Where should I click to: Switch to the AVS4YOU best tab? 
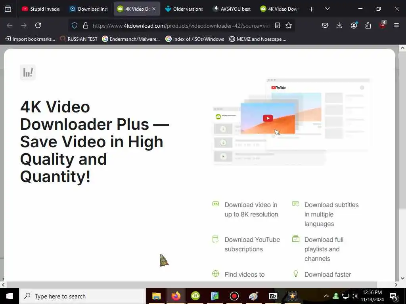(x=232, y=9)
